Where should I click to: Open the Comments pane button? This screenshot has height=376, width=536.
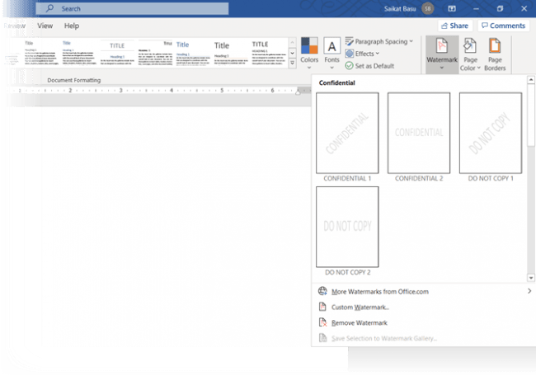502,26
